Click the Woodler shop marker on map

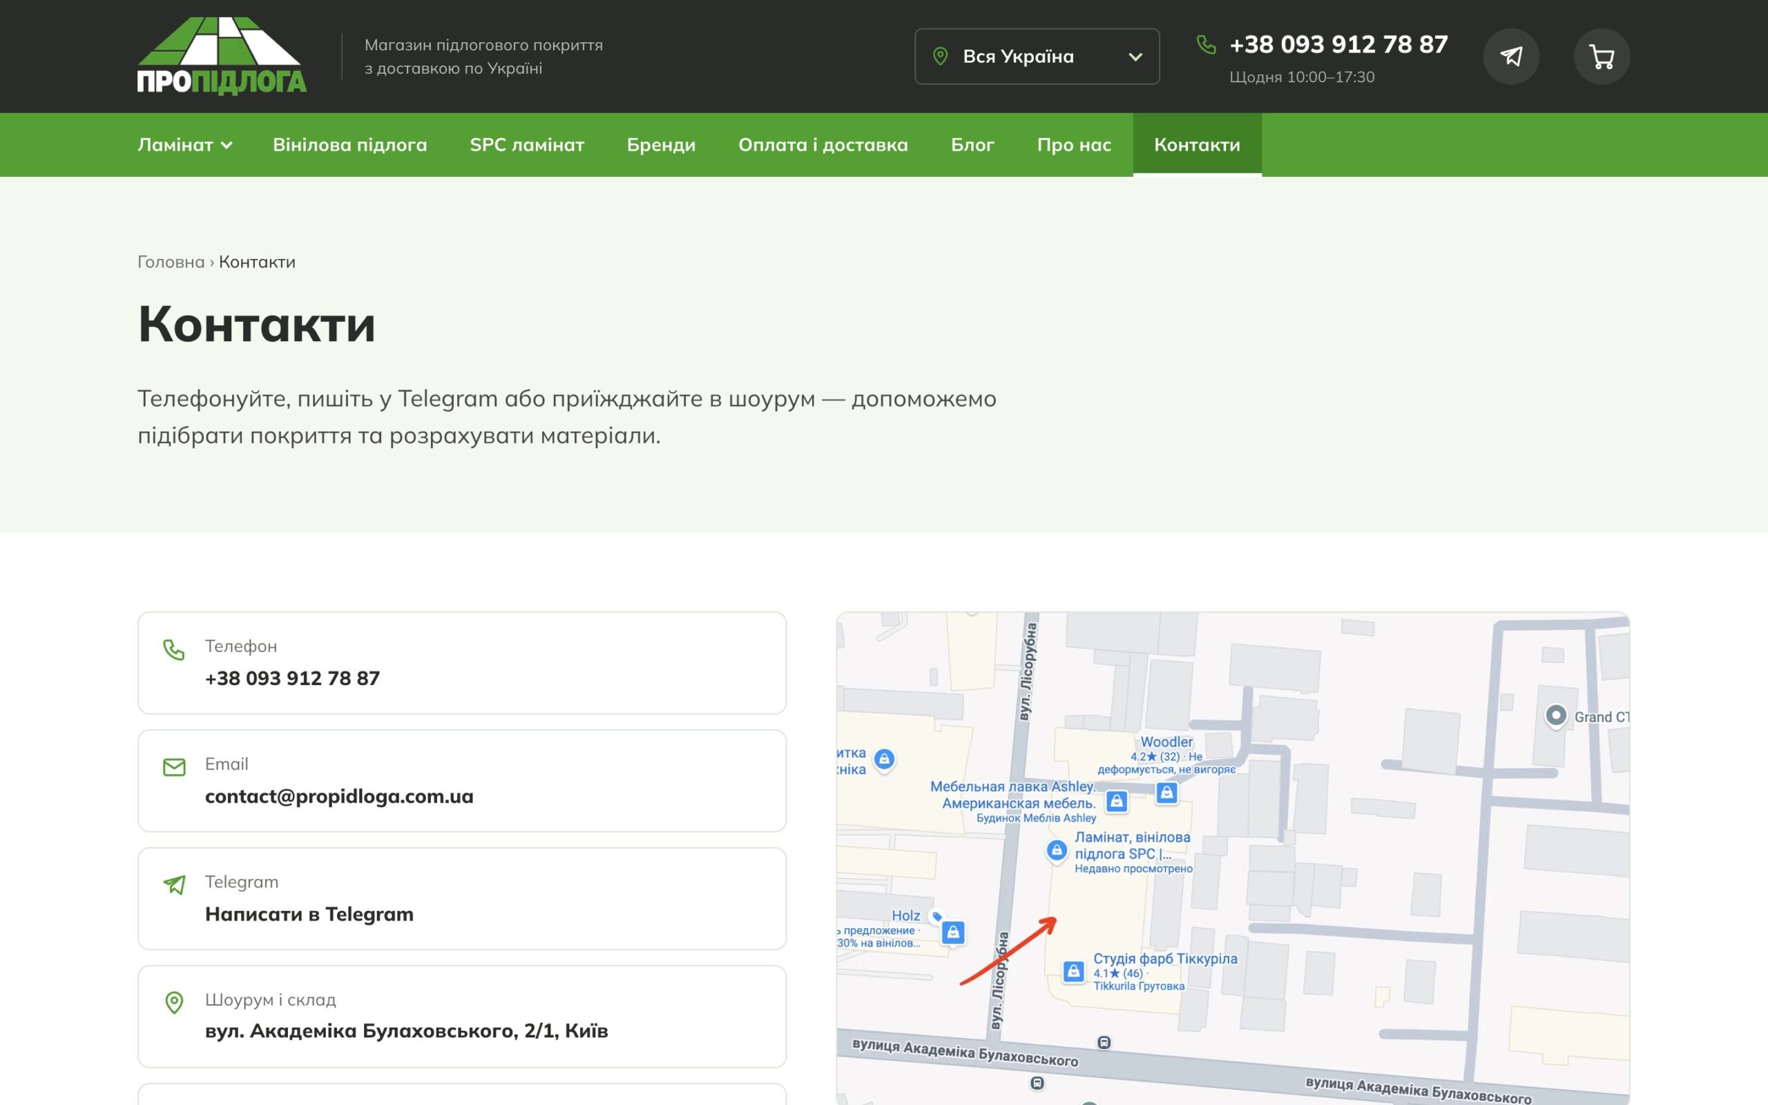click(1166, 792)
